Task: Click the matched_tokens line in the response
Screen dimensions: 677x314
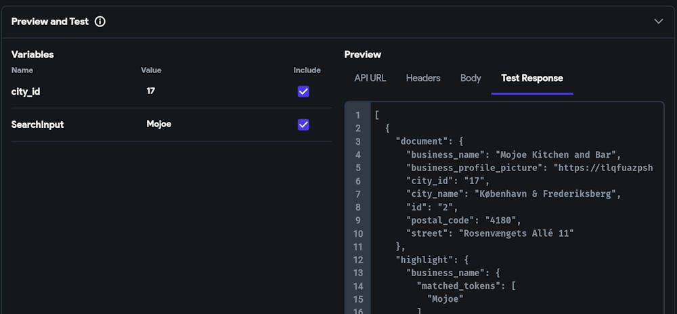Action: [466, 286]
